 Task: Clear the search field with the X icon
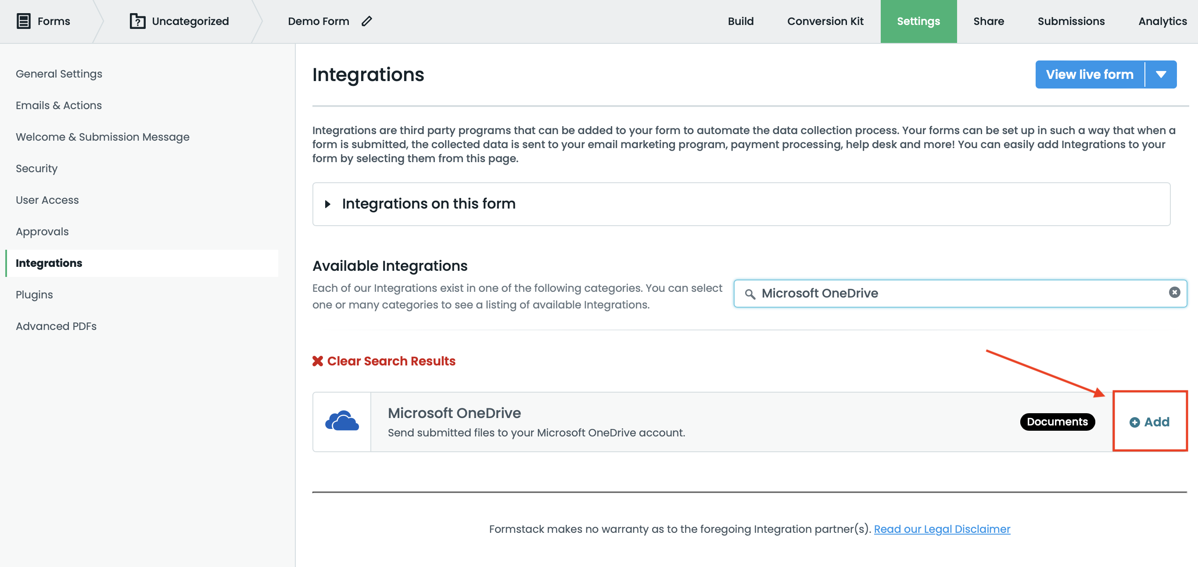click(1174, 292)
